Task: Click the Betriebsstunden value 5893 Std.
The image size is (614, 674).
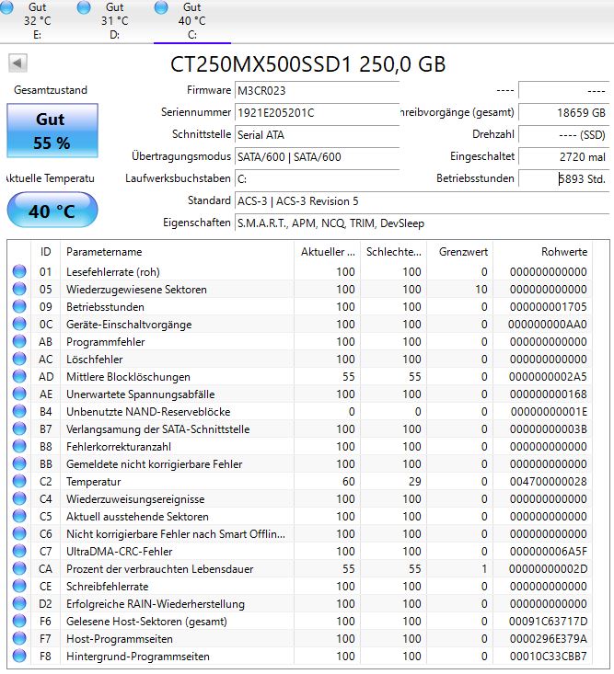Action: pyautogui.click(x=563, y=178)
